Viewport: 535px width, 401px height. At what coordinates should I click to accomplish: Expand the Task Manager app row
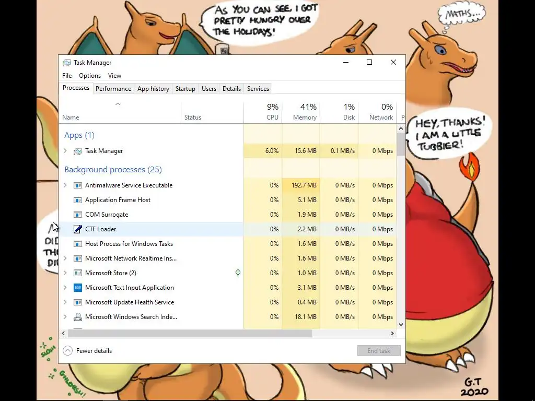tap(65, 151)
